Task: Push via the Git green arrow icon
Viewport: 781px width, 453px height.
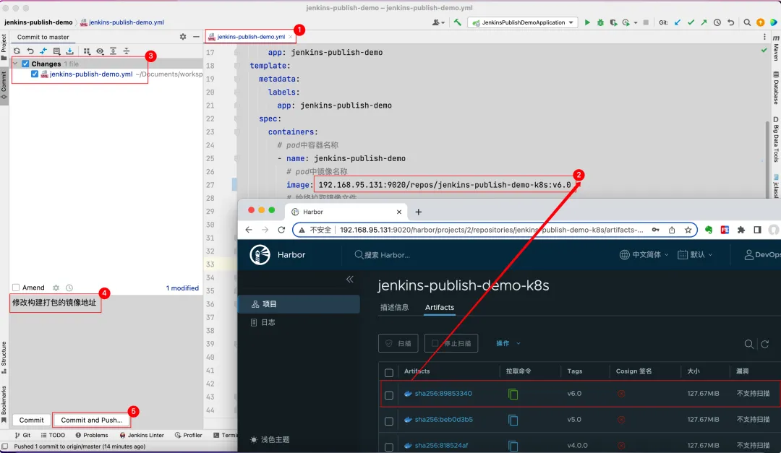Action: 704,22
